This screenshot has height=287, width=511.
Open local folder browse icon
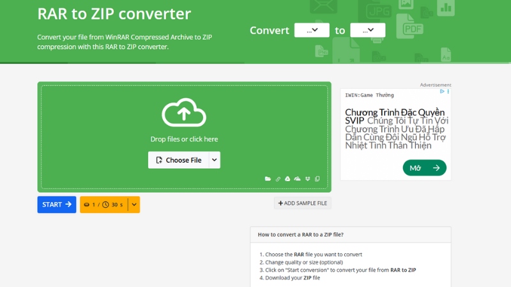268,179
